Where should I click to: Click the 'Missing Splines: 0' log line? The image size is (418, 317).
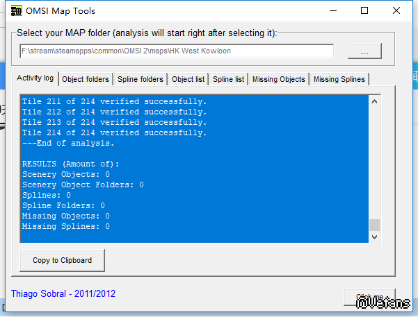pyautogui.click(x=66, y=226)
